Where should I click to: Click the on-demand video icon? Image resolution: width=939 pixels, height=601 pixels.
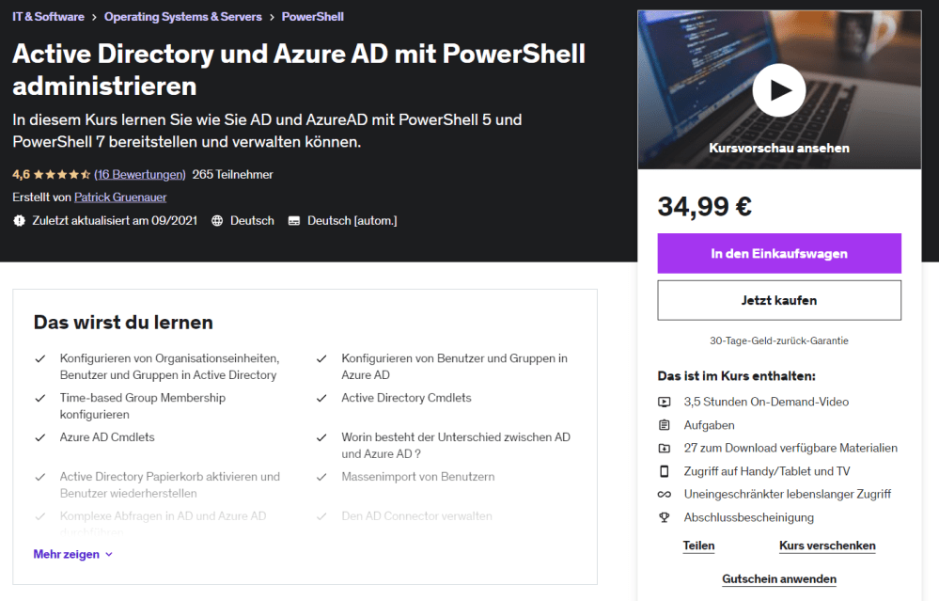665,402
